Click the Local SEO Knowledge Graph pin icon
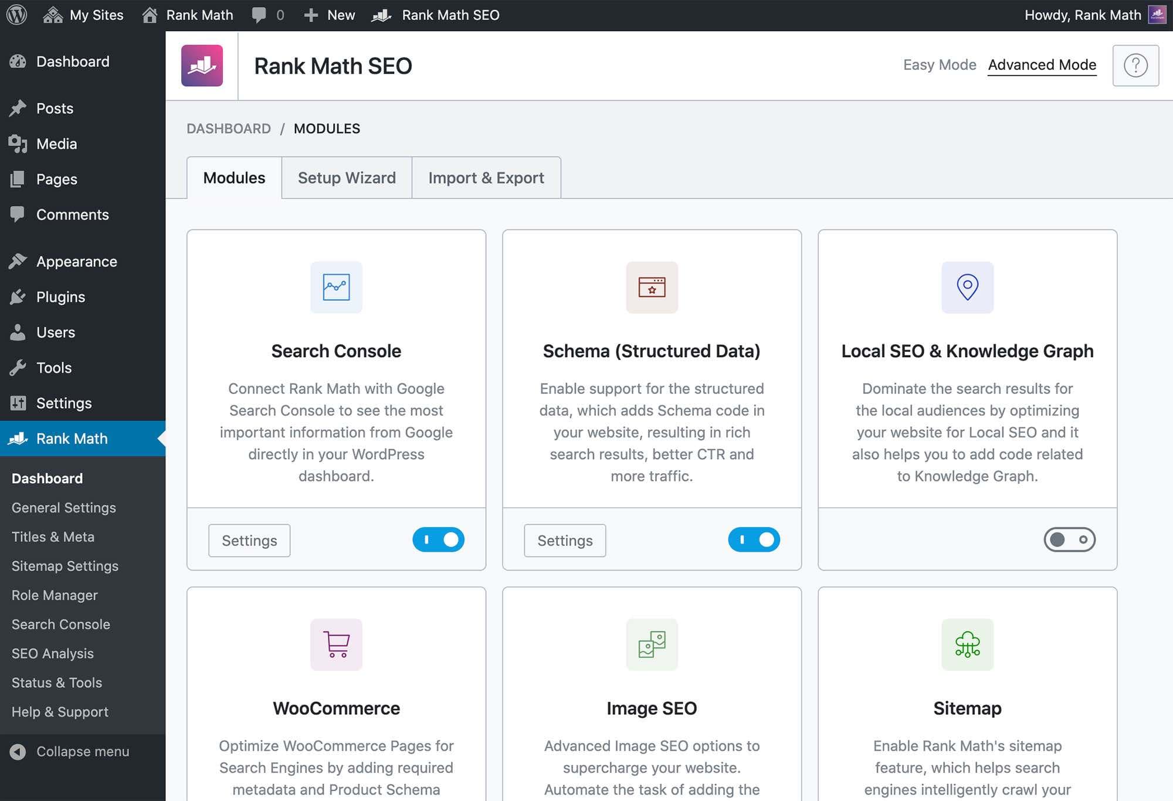1173x801 pixels. (967, 287)
